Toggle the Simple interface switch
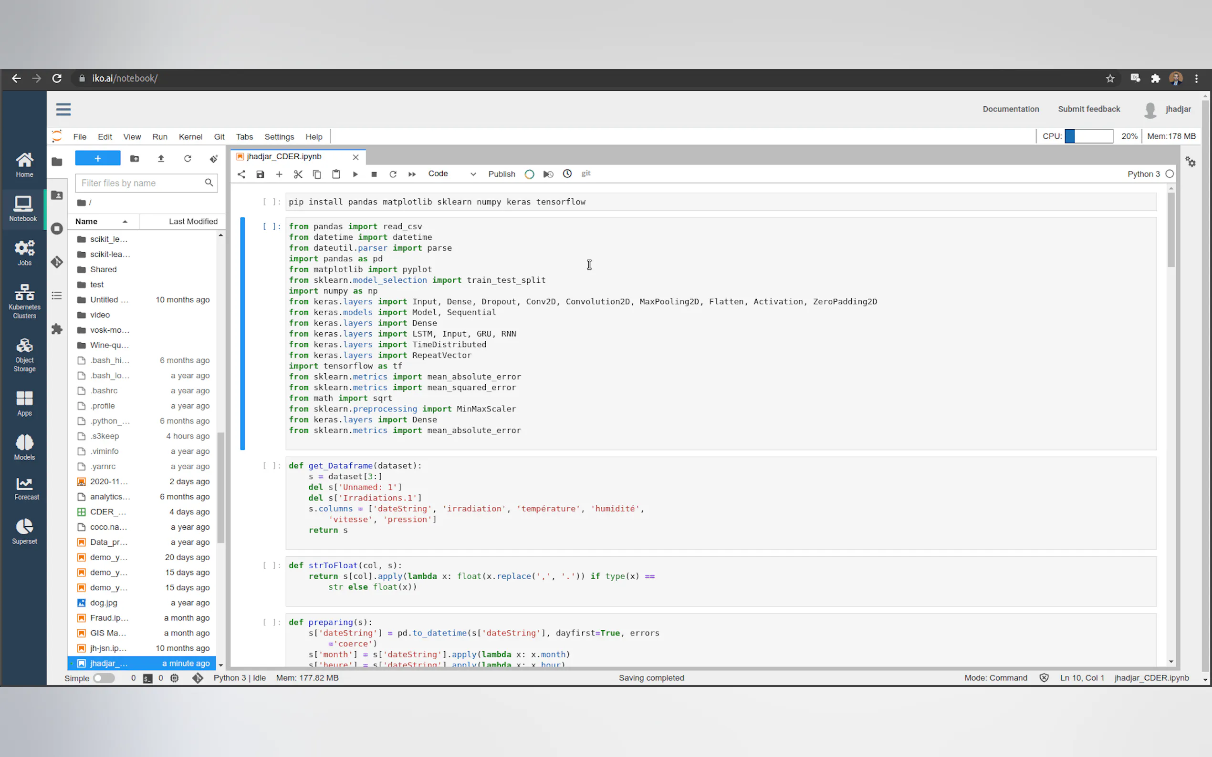1212x757 pixels. (x=104, y=678)
